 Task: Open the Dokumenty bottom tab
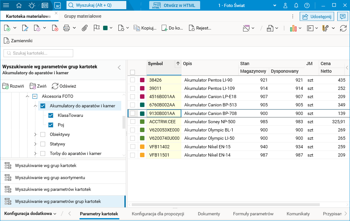[209, 214]
